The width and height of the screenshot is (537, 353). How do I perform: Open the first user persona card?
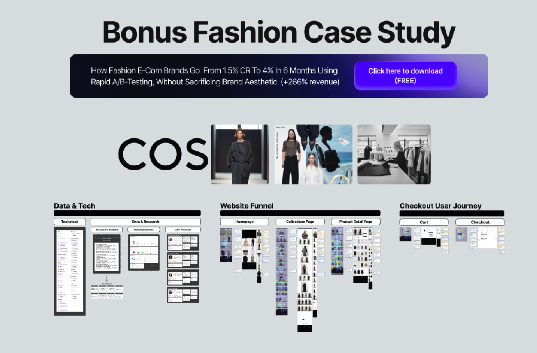[x=183, y=243]
